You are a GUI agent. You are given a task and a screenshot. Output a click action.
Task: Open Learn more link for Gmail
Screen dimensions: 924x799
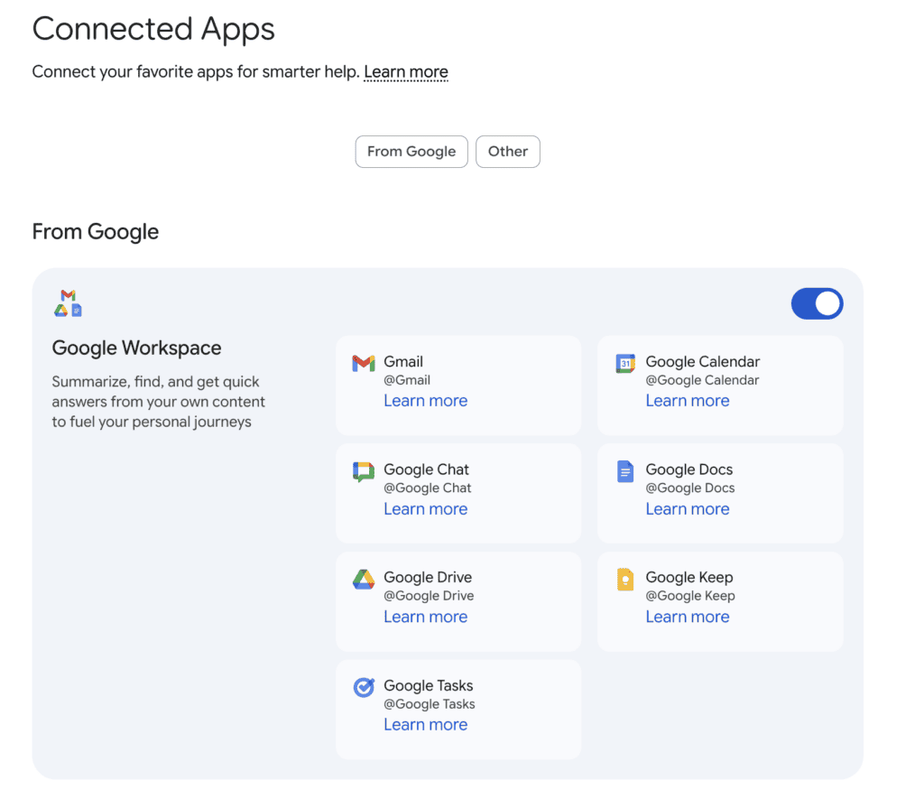point(426,401)
